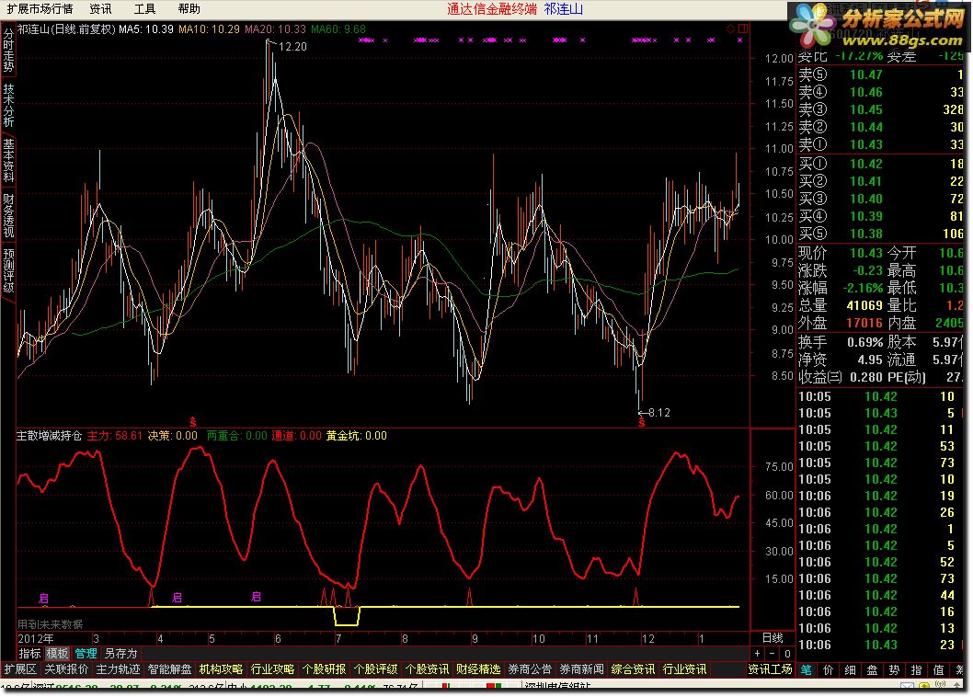
Task: Click the 启 marker near April
Action: (x=177, y=598)
